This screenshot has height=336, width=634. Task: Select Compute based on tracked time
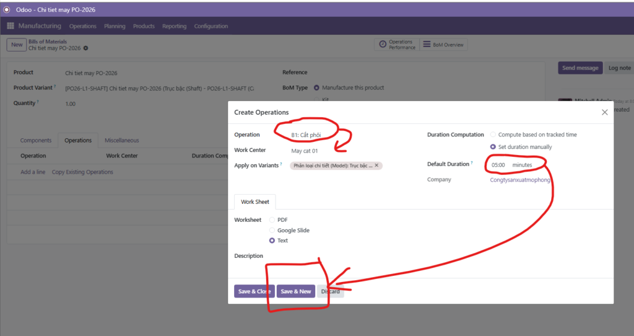tap(493, 135)
